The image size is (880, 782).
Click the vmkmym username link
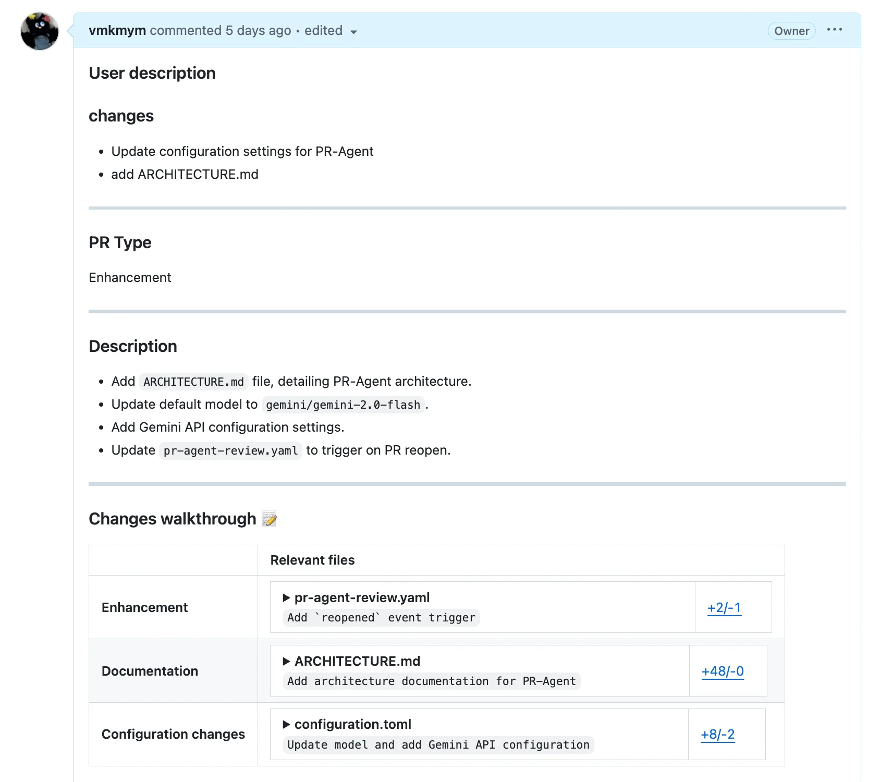point(117,31)
